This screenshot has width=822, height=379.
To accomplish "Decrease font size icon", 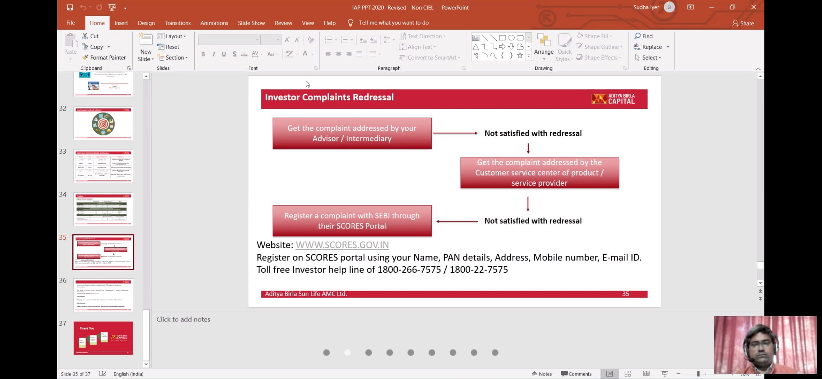I will [297, 40].
